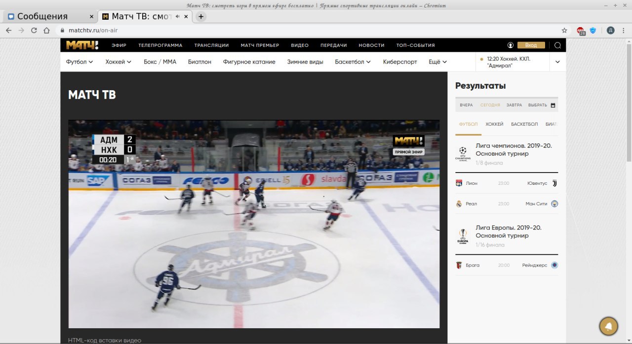Switch to the Сообщения browser tab
632x344 pixels.
(49, 16)
